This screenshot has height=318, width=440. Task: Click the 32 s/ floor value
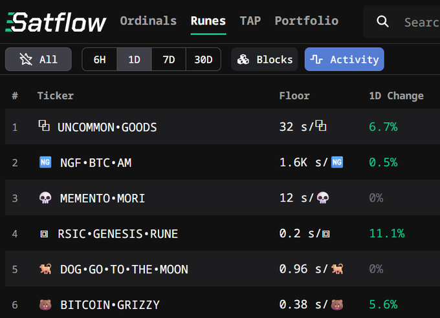click(296, 127)
